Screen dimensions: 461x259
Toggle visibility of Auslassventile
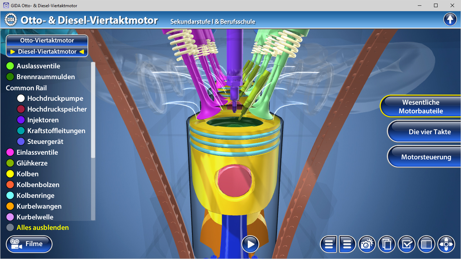pyautogui.click(x=38, y=66)
